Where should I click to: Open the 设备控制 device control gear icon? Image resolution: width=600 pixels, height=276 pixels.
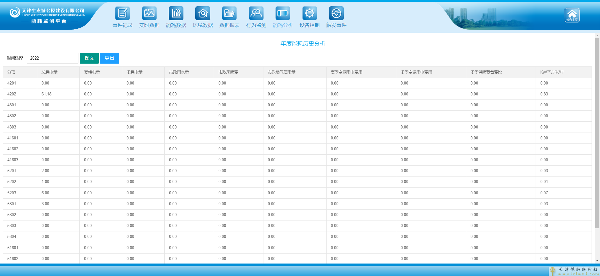pyautogui.click(x=309, y=13)
